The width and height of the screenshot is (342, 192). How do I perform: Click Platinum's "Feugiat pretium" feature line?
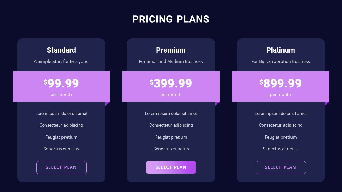281,137
